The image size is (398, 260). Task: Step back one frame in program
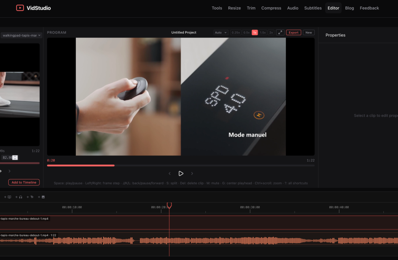tap(170, 173)
